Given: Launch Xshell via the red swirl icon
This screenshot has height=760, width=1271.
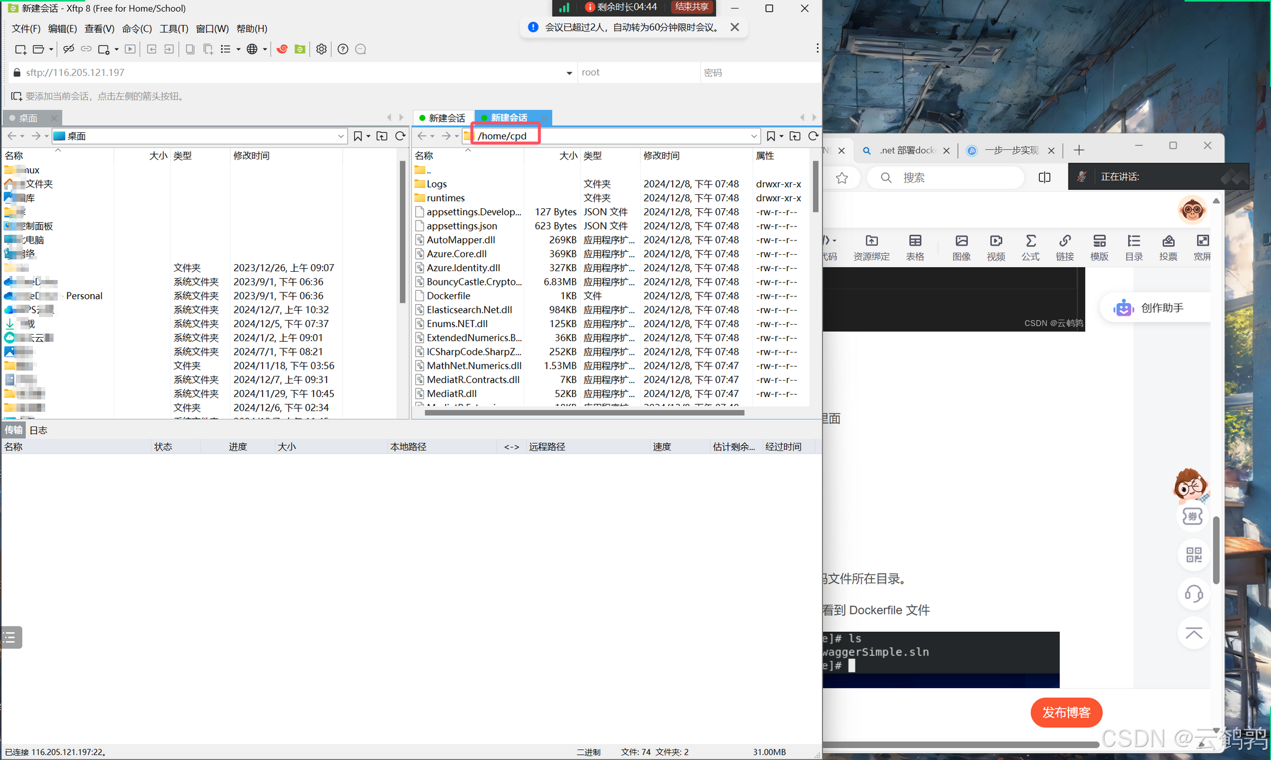Looking at the screenshot, I should [282, 49].
